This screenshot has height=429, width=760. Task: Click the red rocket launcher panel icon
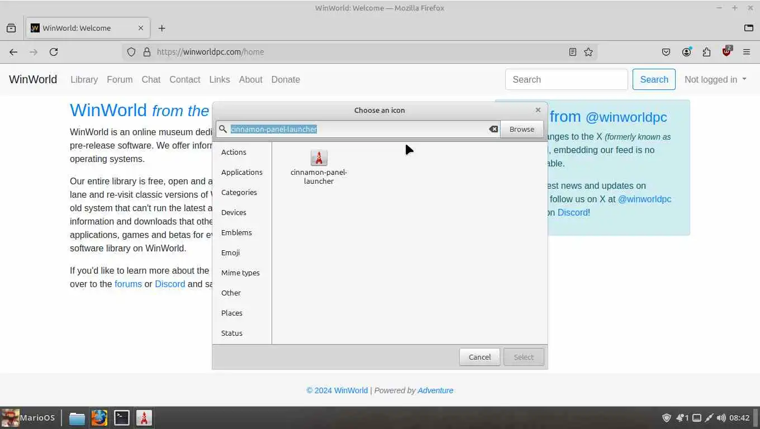[x=144, y=418]
